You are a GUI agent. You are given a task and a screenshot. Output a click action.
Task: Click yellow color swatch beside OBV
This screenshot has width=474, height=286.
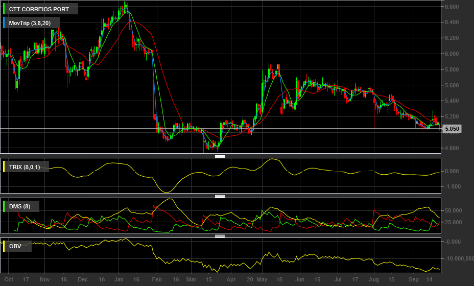pyautogui.click(x=5, y=247)
